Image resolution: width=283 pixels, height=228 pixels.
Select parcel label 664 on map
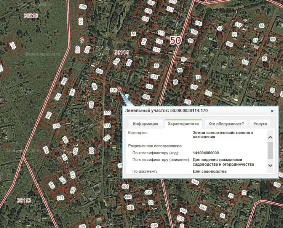tap(91, 150)
